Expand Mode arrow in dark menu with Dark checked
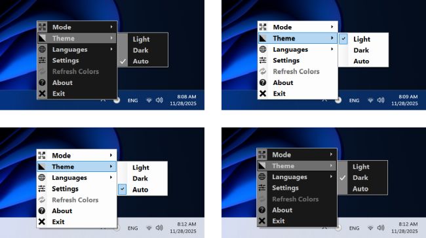The image size is (426, 238). (331, 154)
